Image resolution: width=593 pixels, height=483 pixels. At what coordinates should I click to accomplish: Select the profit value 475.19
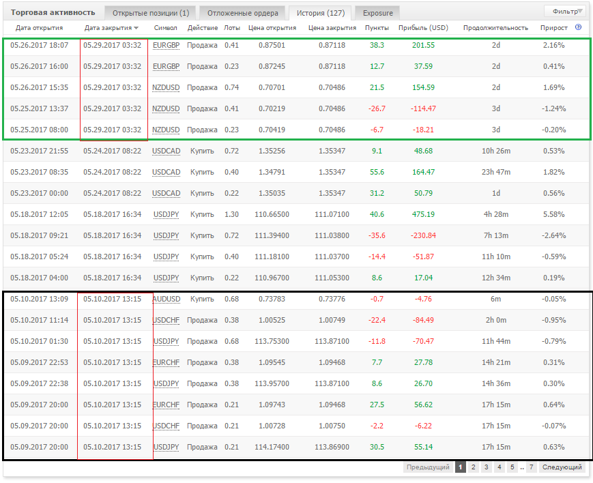[x=423, y=215]
